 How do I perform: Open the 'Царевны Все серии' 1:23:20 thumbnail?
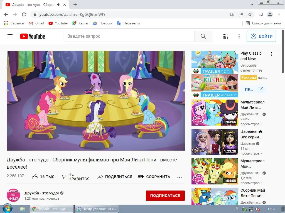(x=215, y=142)
